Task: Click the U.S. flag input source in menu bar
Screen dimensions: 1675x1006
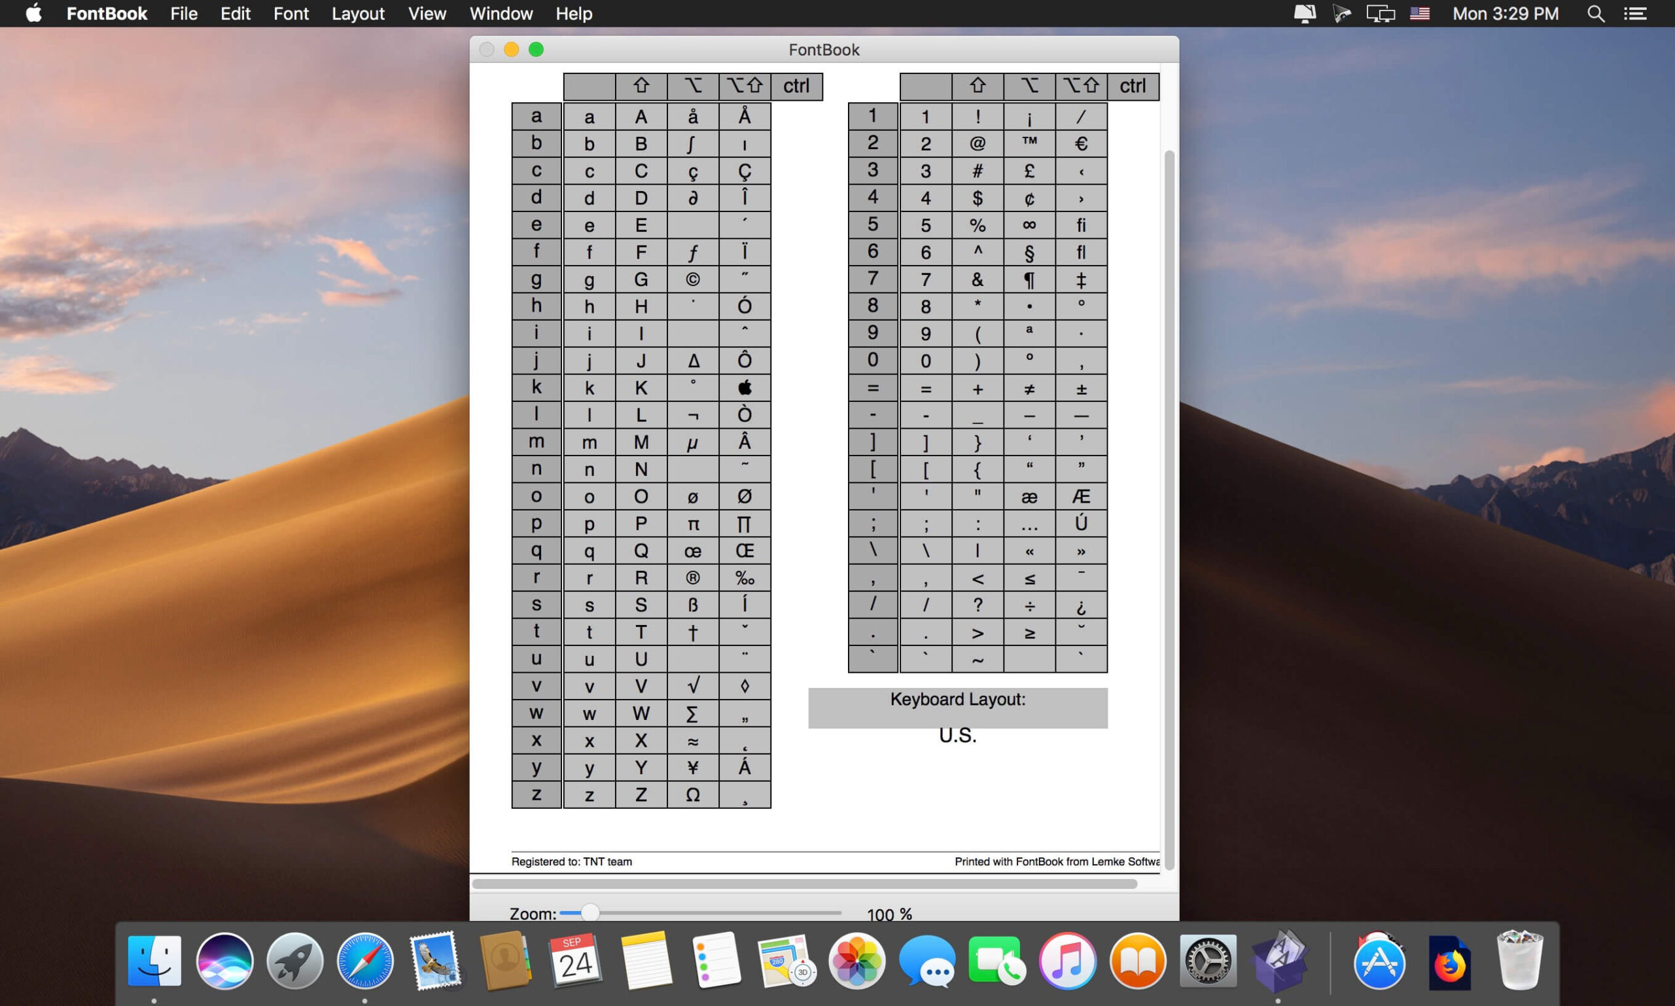Action: [x=1420, y=13]
